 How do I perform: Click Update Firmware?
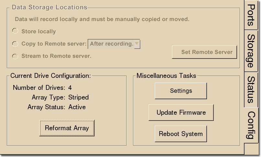pos(181,113)
